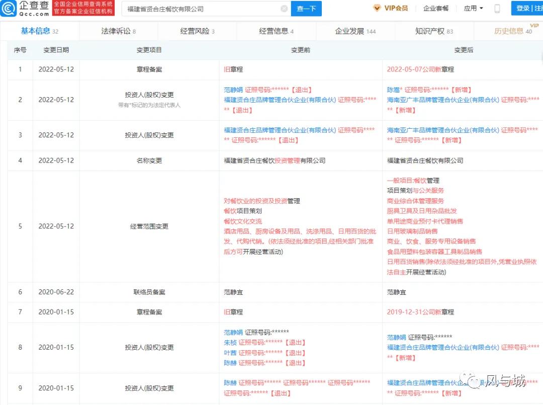The width and height of the screenshot is (543, 405).
Task: Switch to the 知识产权 tab
Action: pos(434,31)
